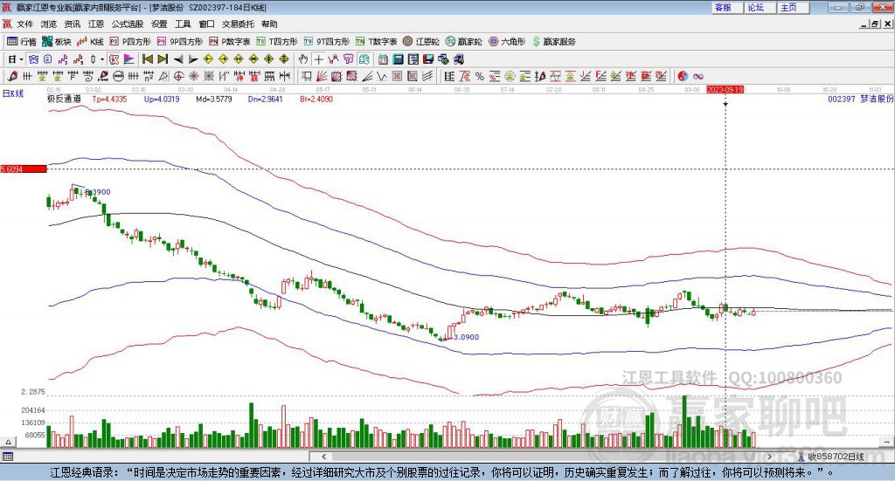Open the calendar icon in toolbar
The height and width of the screenshot is (481, 895).
pyautogui.click(x=383, y=59)
